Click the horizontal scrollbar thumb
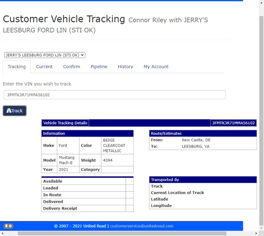The width and height of the screenshot is (264, 236). [x=122, y=233]
